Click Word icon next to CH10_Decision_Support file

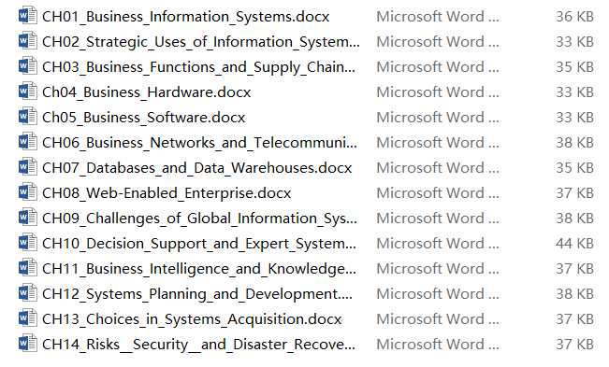pyautogui.click(x=28, y=243)
